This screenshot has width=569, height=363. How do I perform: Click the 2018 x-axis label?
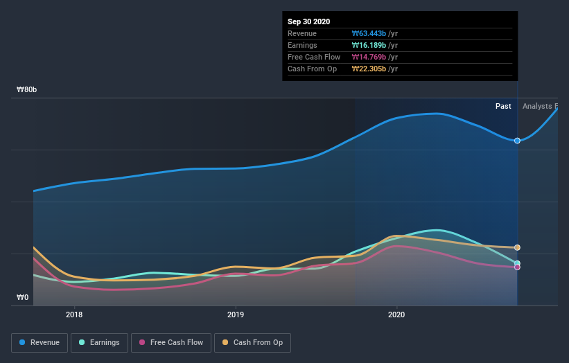click(x=74, y=315)
